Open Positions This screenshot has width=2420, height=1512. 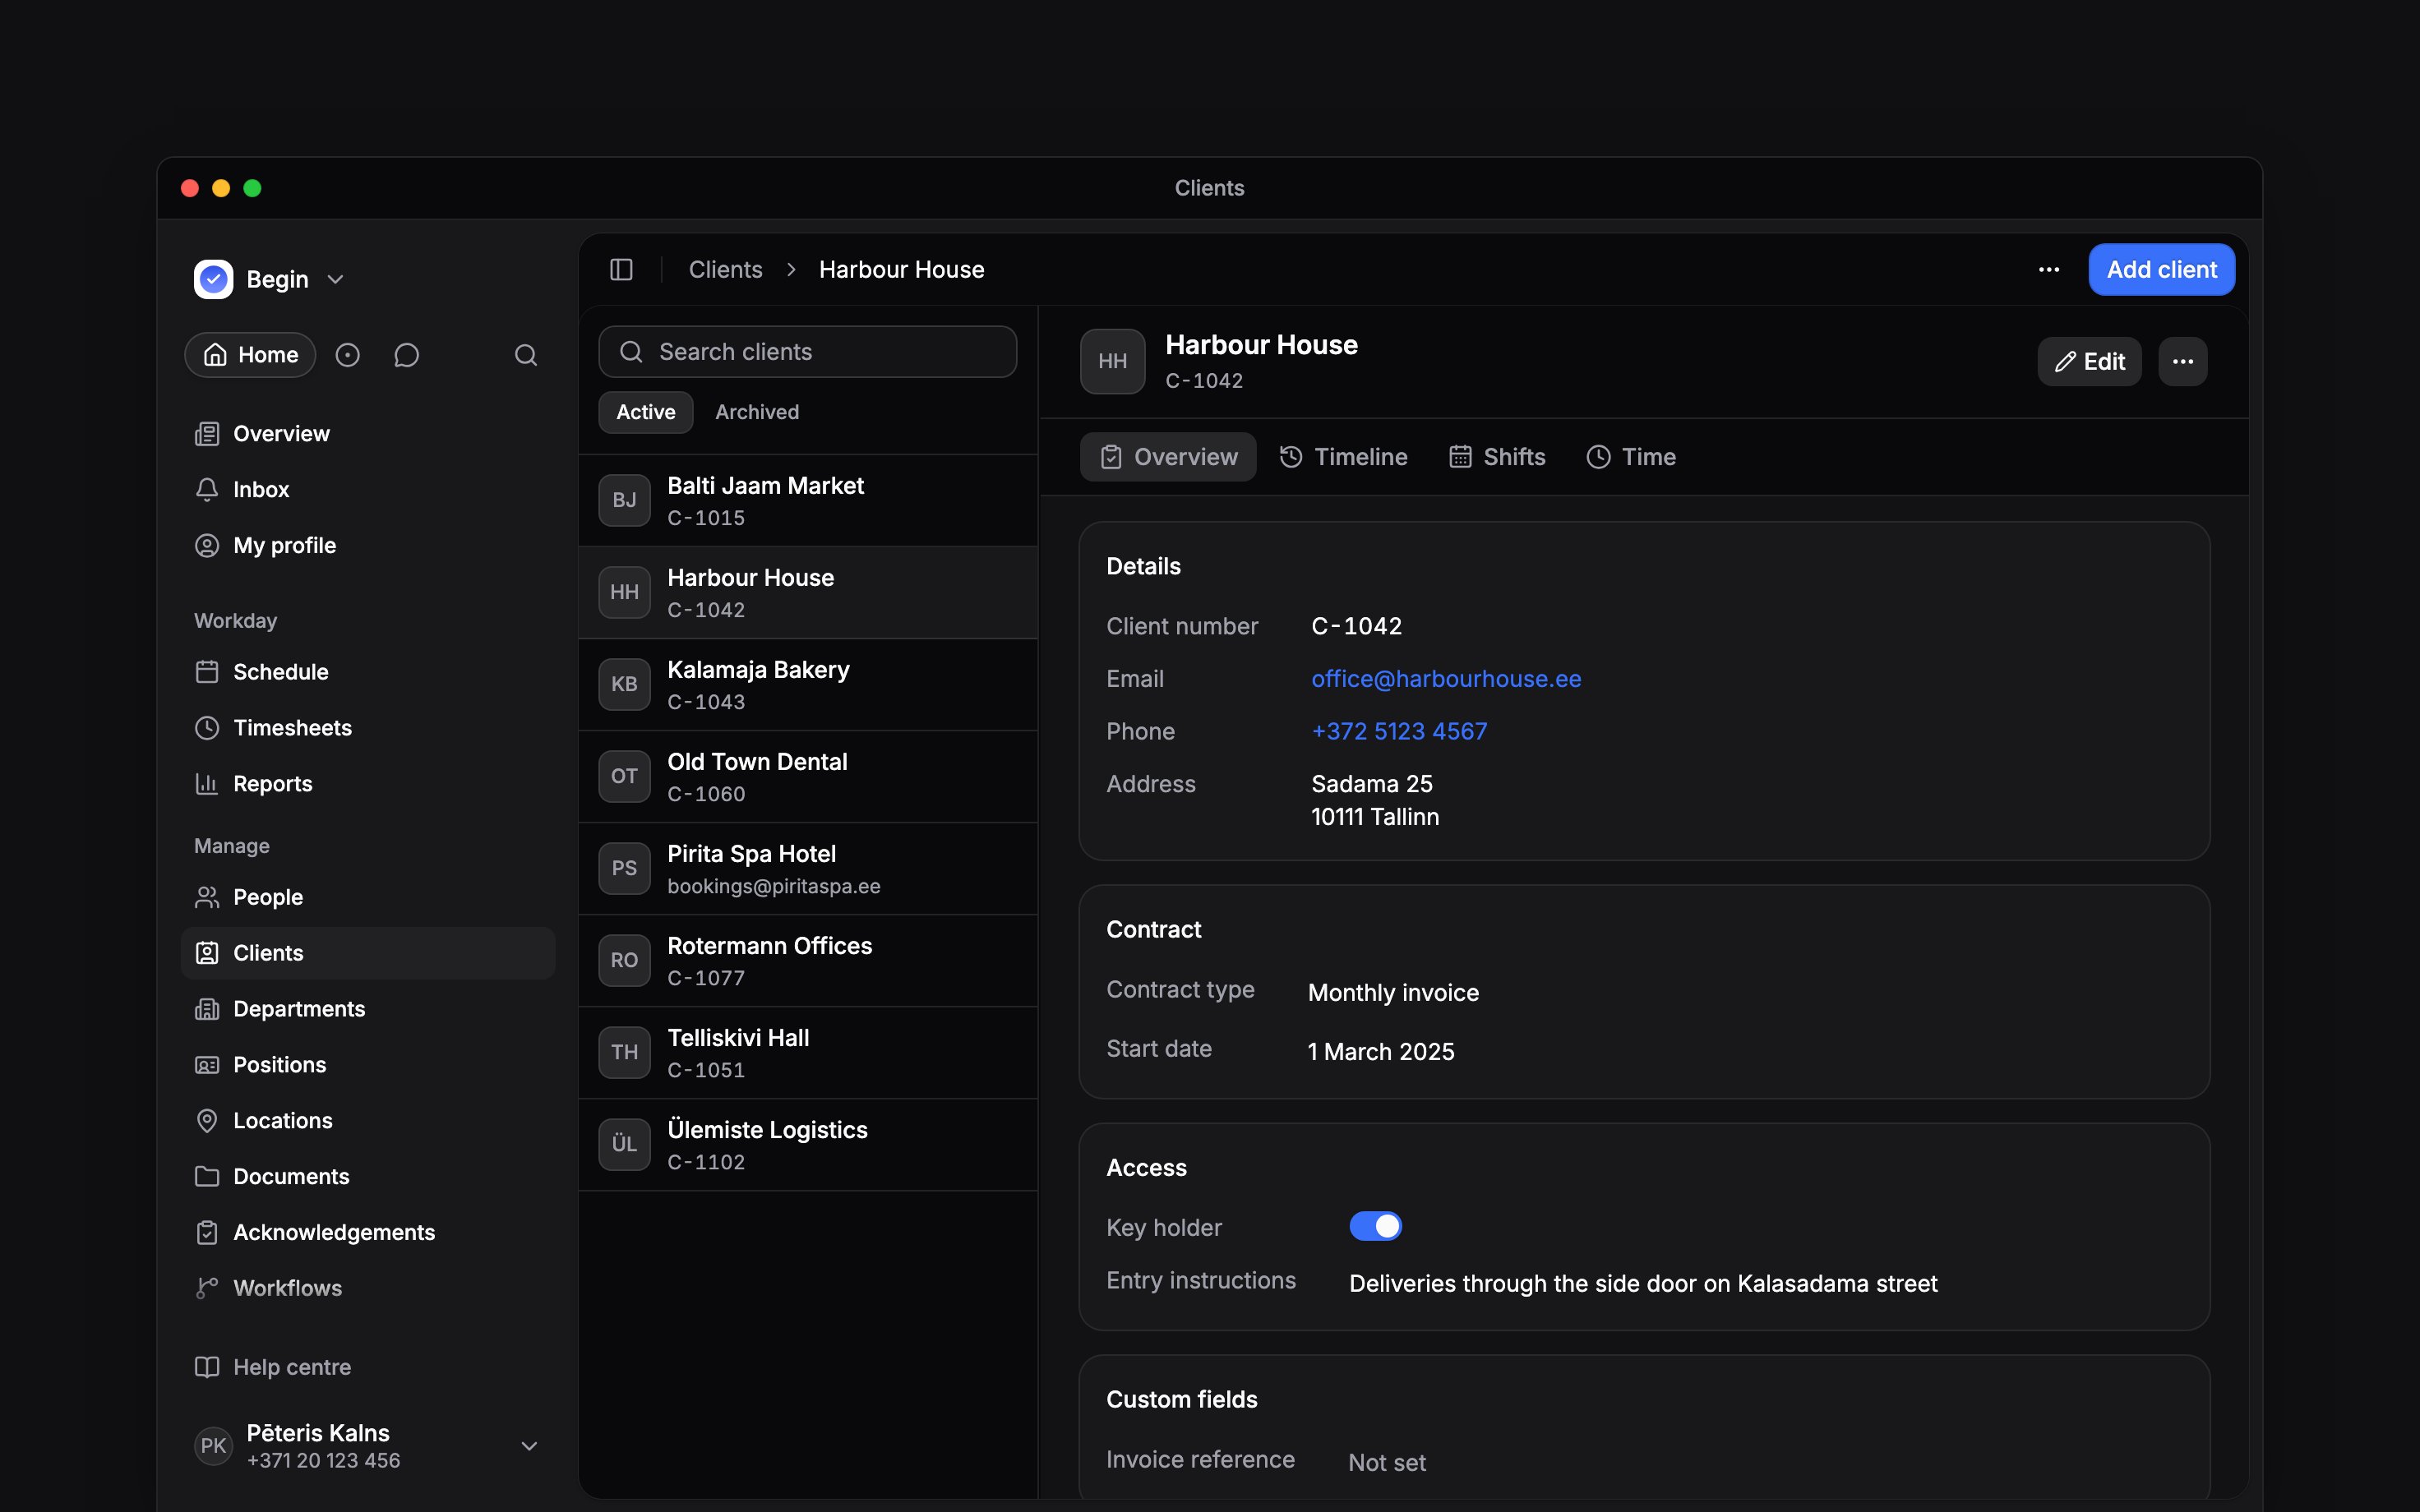point(367,1065)
